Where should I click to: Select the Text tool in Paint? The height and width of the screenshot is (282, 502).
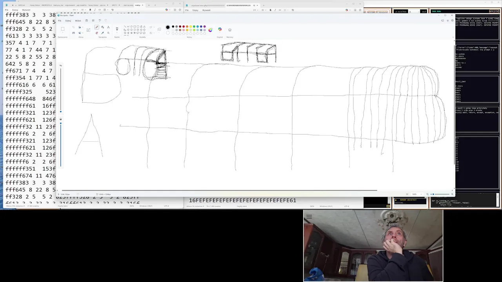point(108,27)
